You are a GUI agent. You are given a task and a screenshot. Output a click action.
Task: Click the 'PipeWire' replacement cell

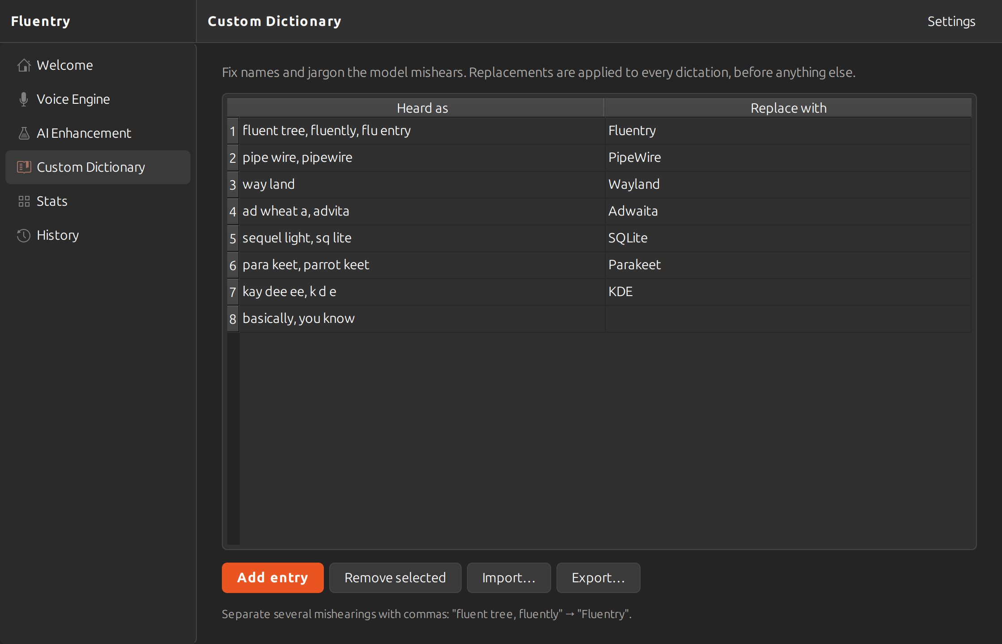(x=788, y=158)
